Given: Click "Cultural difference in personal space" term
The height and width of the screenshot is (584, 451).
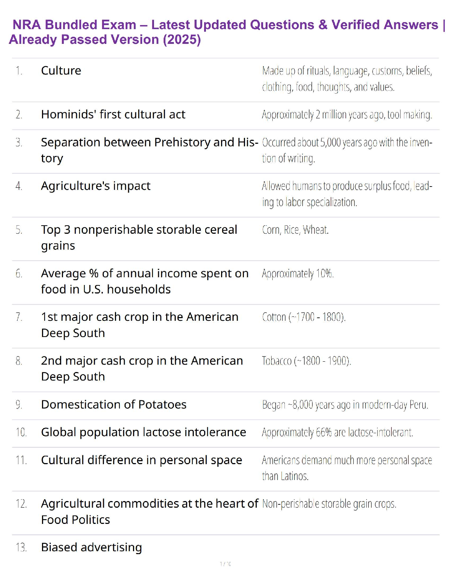Looking at the screenshot, I should [141, 460].
